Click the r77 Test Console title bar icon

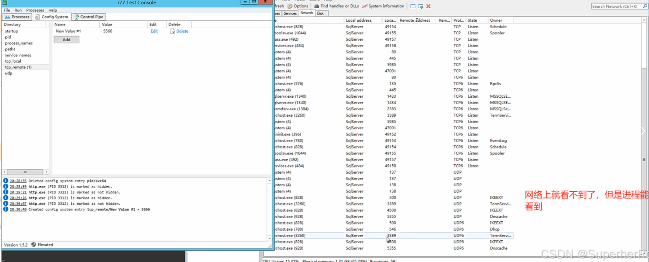5,2
